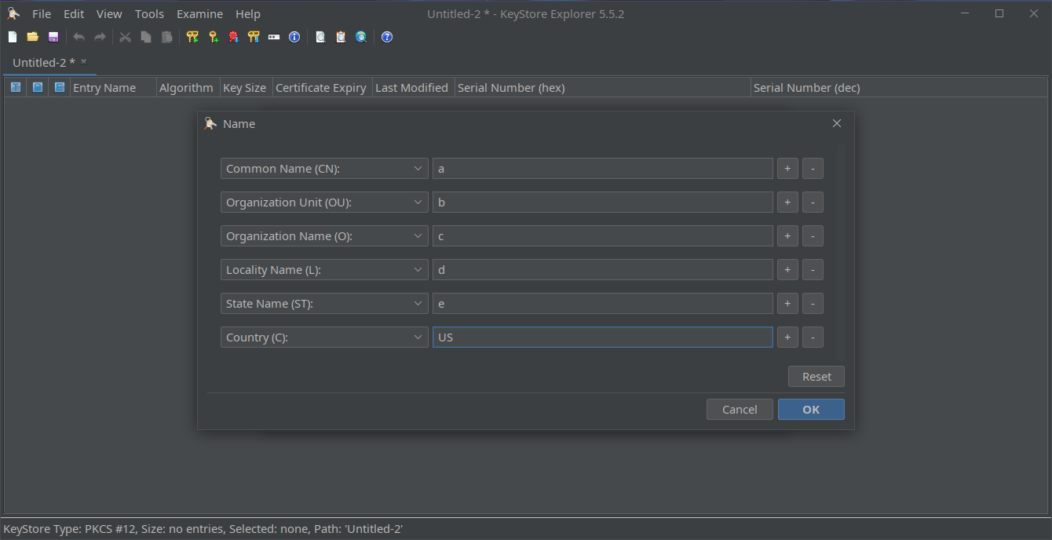Add a row after Common Name with plus
This screenshot has height=540, width=1052.
point(787,169)
